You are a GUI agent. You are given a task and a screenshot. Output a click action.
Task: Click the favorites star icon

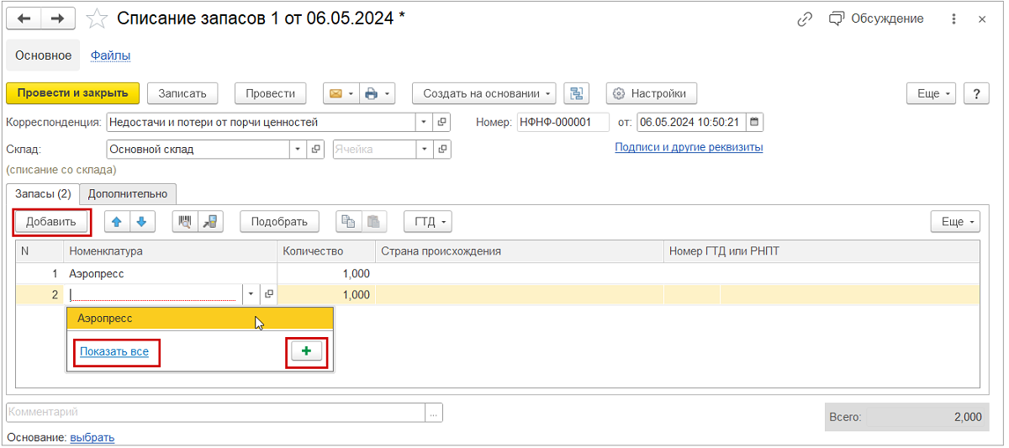tap(98, 18)
